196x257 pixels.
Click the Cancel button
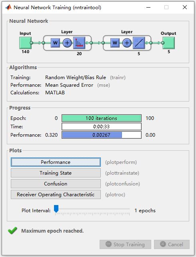coord(172,244)
